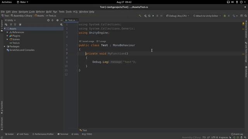Viewport: 248px width, 139px height.
Task: Click the Build Solution hammer icon
Action: pos(140,16)
